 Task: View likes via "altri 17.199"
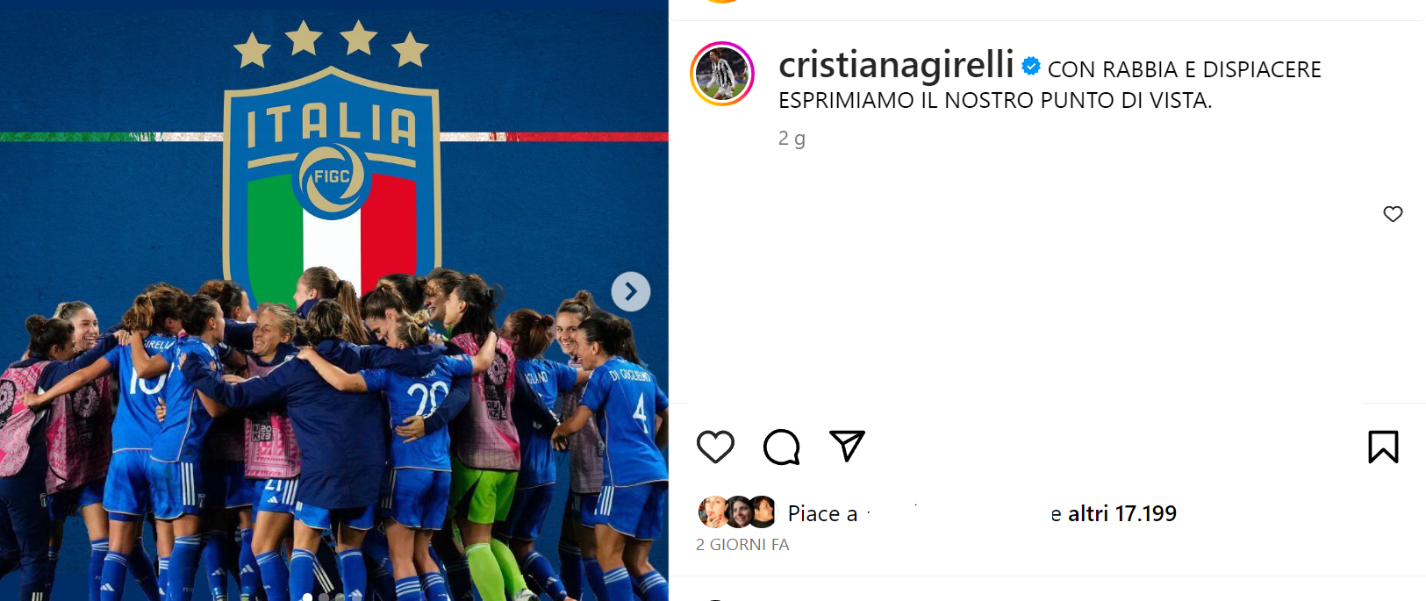1122,513
